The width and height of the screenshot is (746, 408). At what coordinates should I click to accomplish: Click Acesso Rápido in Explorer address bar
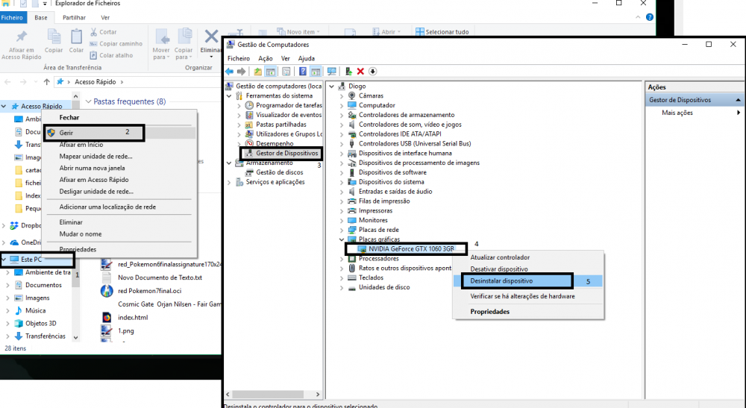coord(95,82)
